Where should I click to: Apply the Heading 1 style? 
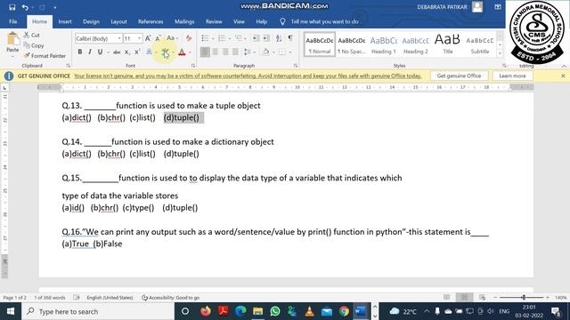click(384, 45)
